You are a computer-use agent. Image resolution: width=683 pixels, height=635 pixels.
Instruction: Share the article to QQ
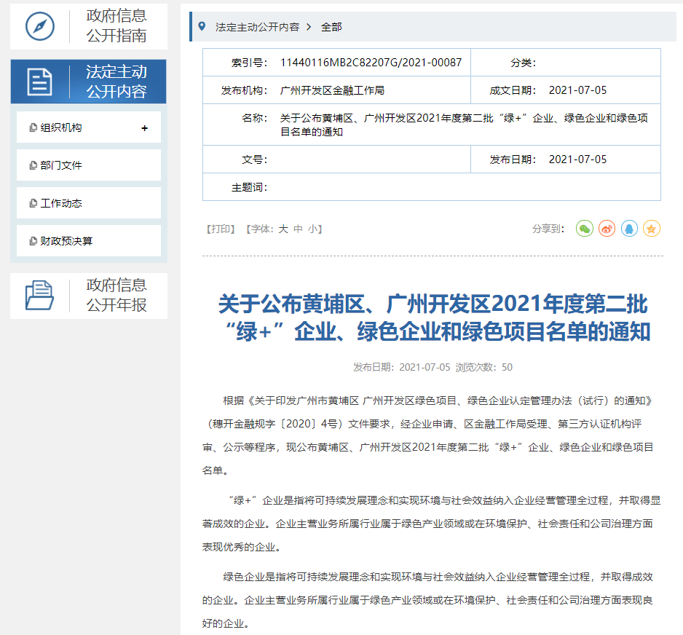tap(629, 229)
